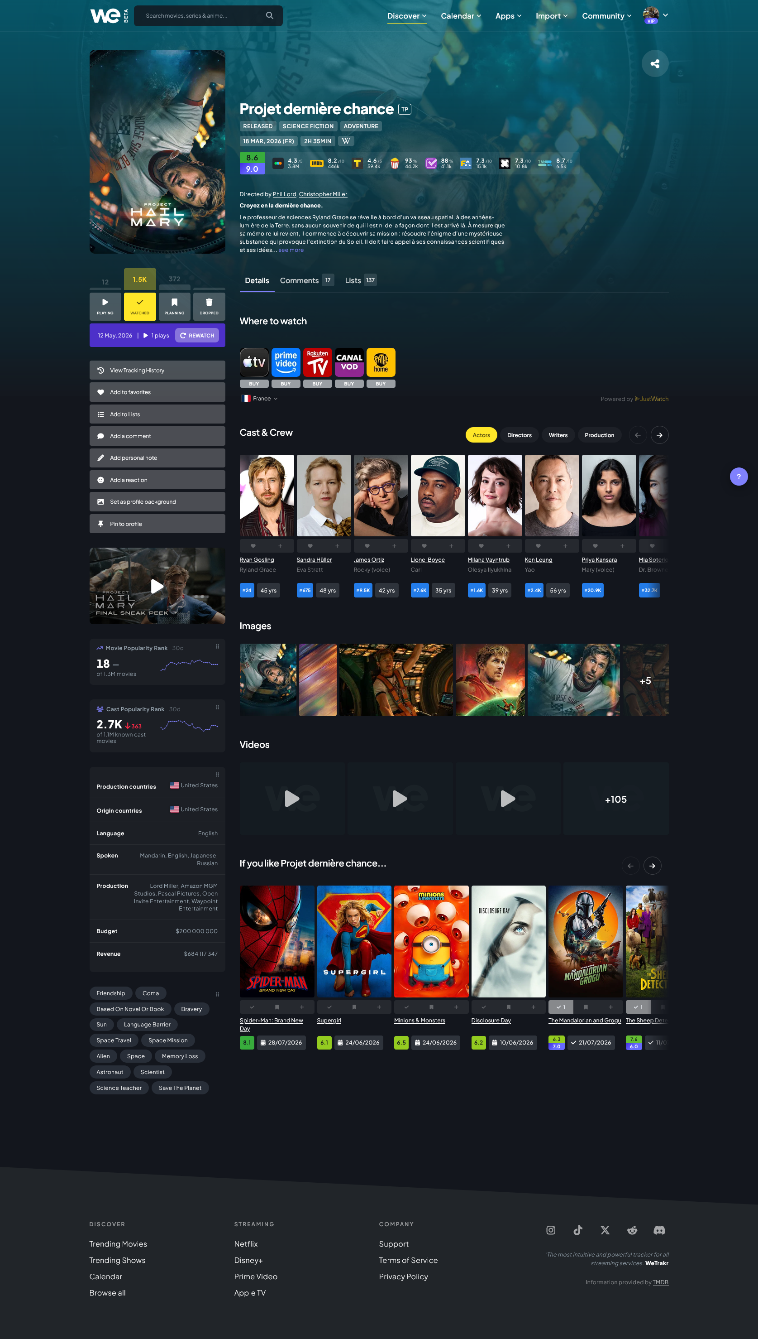
Task: Toggle the Dropped status button
Action: 209,306
